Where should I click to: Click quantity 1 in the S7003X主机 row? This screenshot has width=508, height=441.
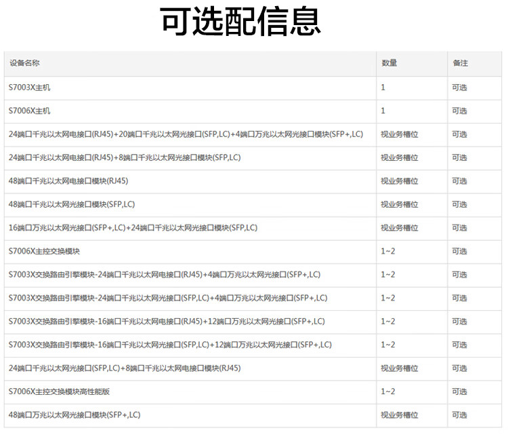[x=383, y=88]
